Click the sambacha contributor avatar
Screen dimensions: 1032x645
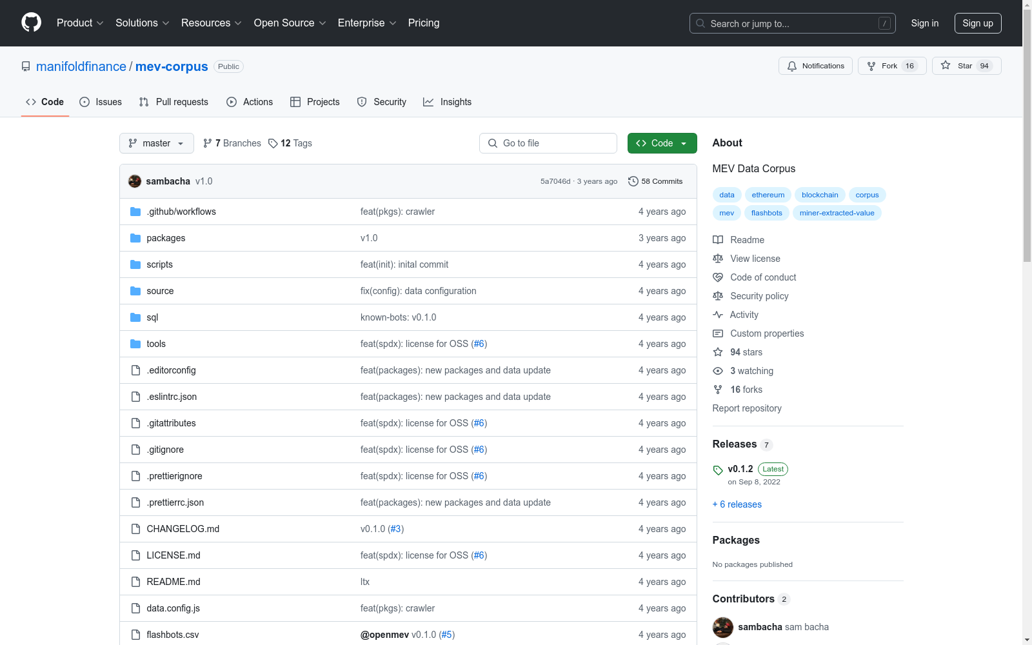[723, 627]
